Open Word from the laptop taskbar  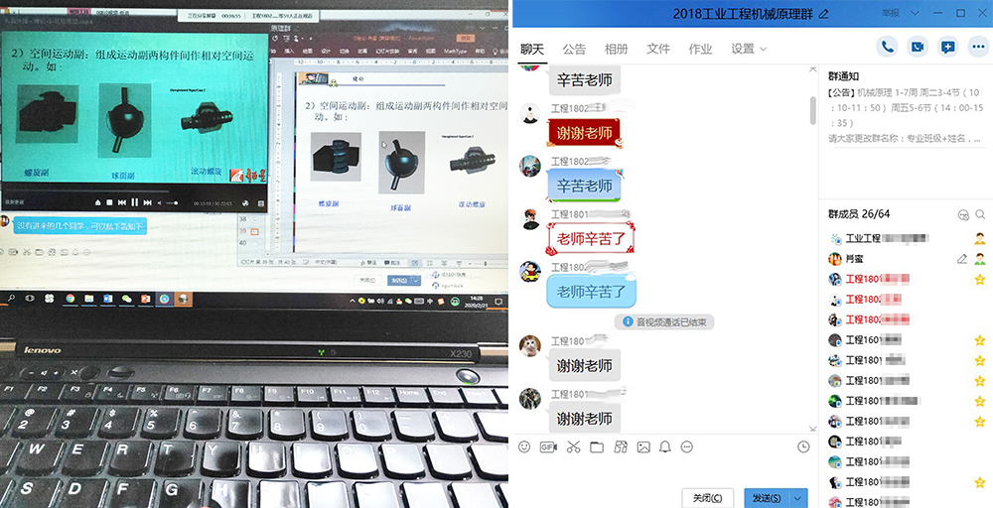(107, 298)
